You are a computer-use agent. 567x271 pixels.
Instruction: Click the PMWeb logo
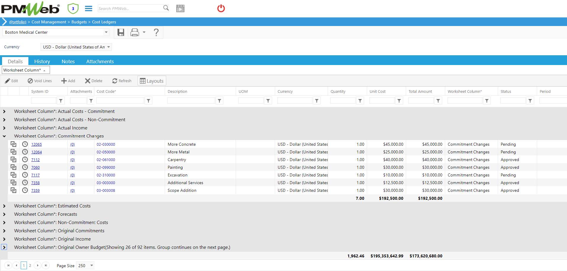tap(30, 9)
